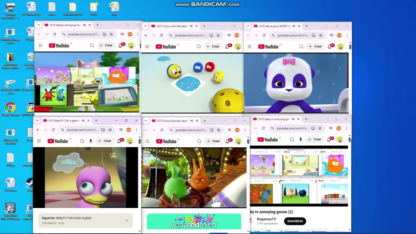The height and width of the screenshot is (234, 416).
Task: Open tab search dropdown in Sunny Bunnies window
Action: click(x=146, y=121)
